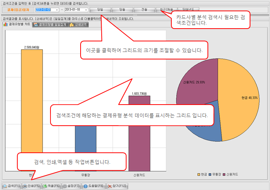Click the purple 신용카드 legend swatch
Screen dimensions: 270x190
click(x=224, y=175)
